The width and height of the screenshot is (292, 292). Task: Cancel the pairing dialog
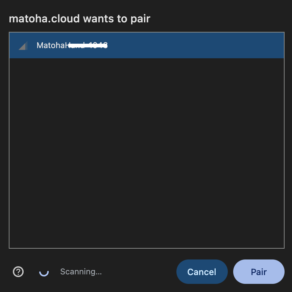pos(202,272)
